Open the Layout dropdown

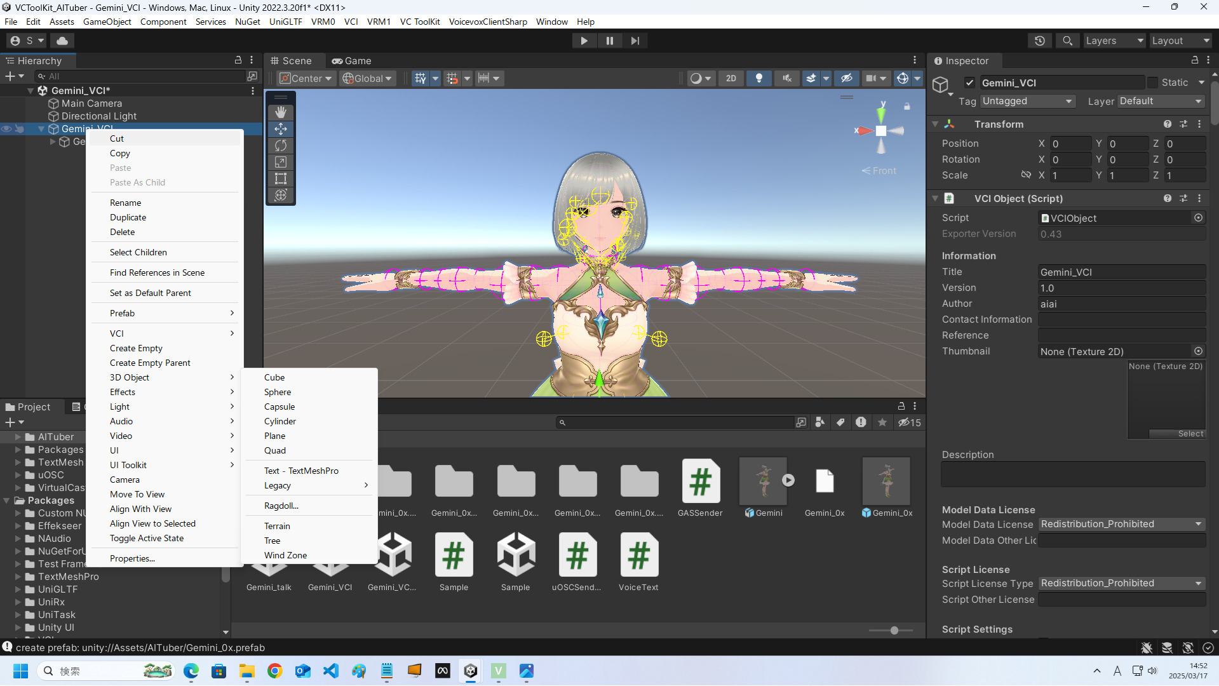pos(1181,41)
